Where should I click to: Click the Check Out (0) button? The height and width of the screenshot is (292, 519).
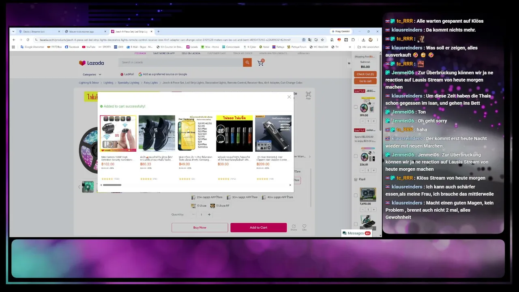(x=365, y=74)
